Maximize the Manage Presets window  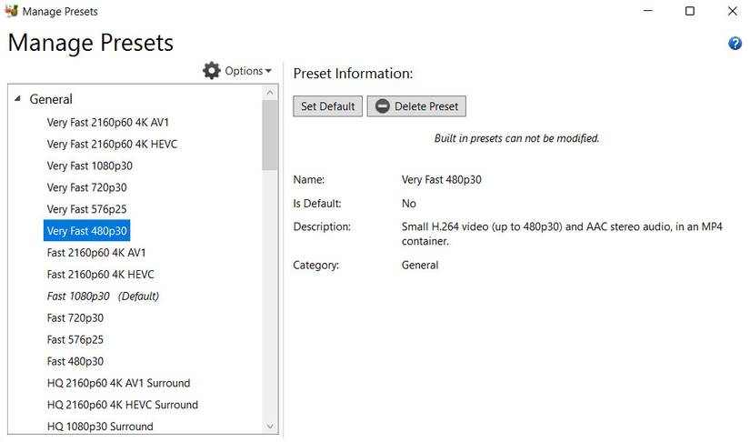pos(690,12)
